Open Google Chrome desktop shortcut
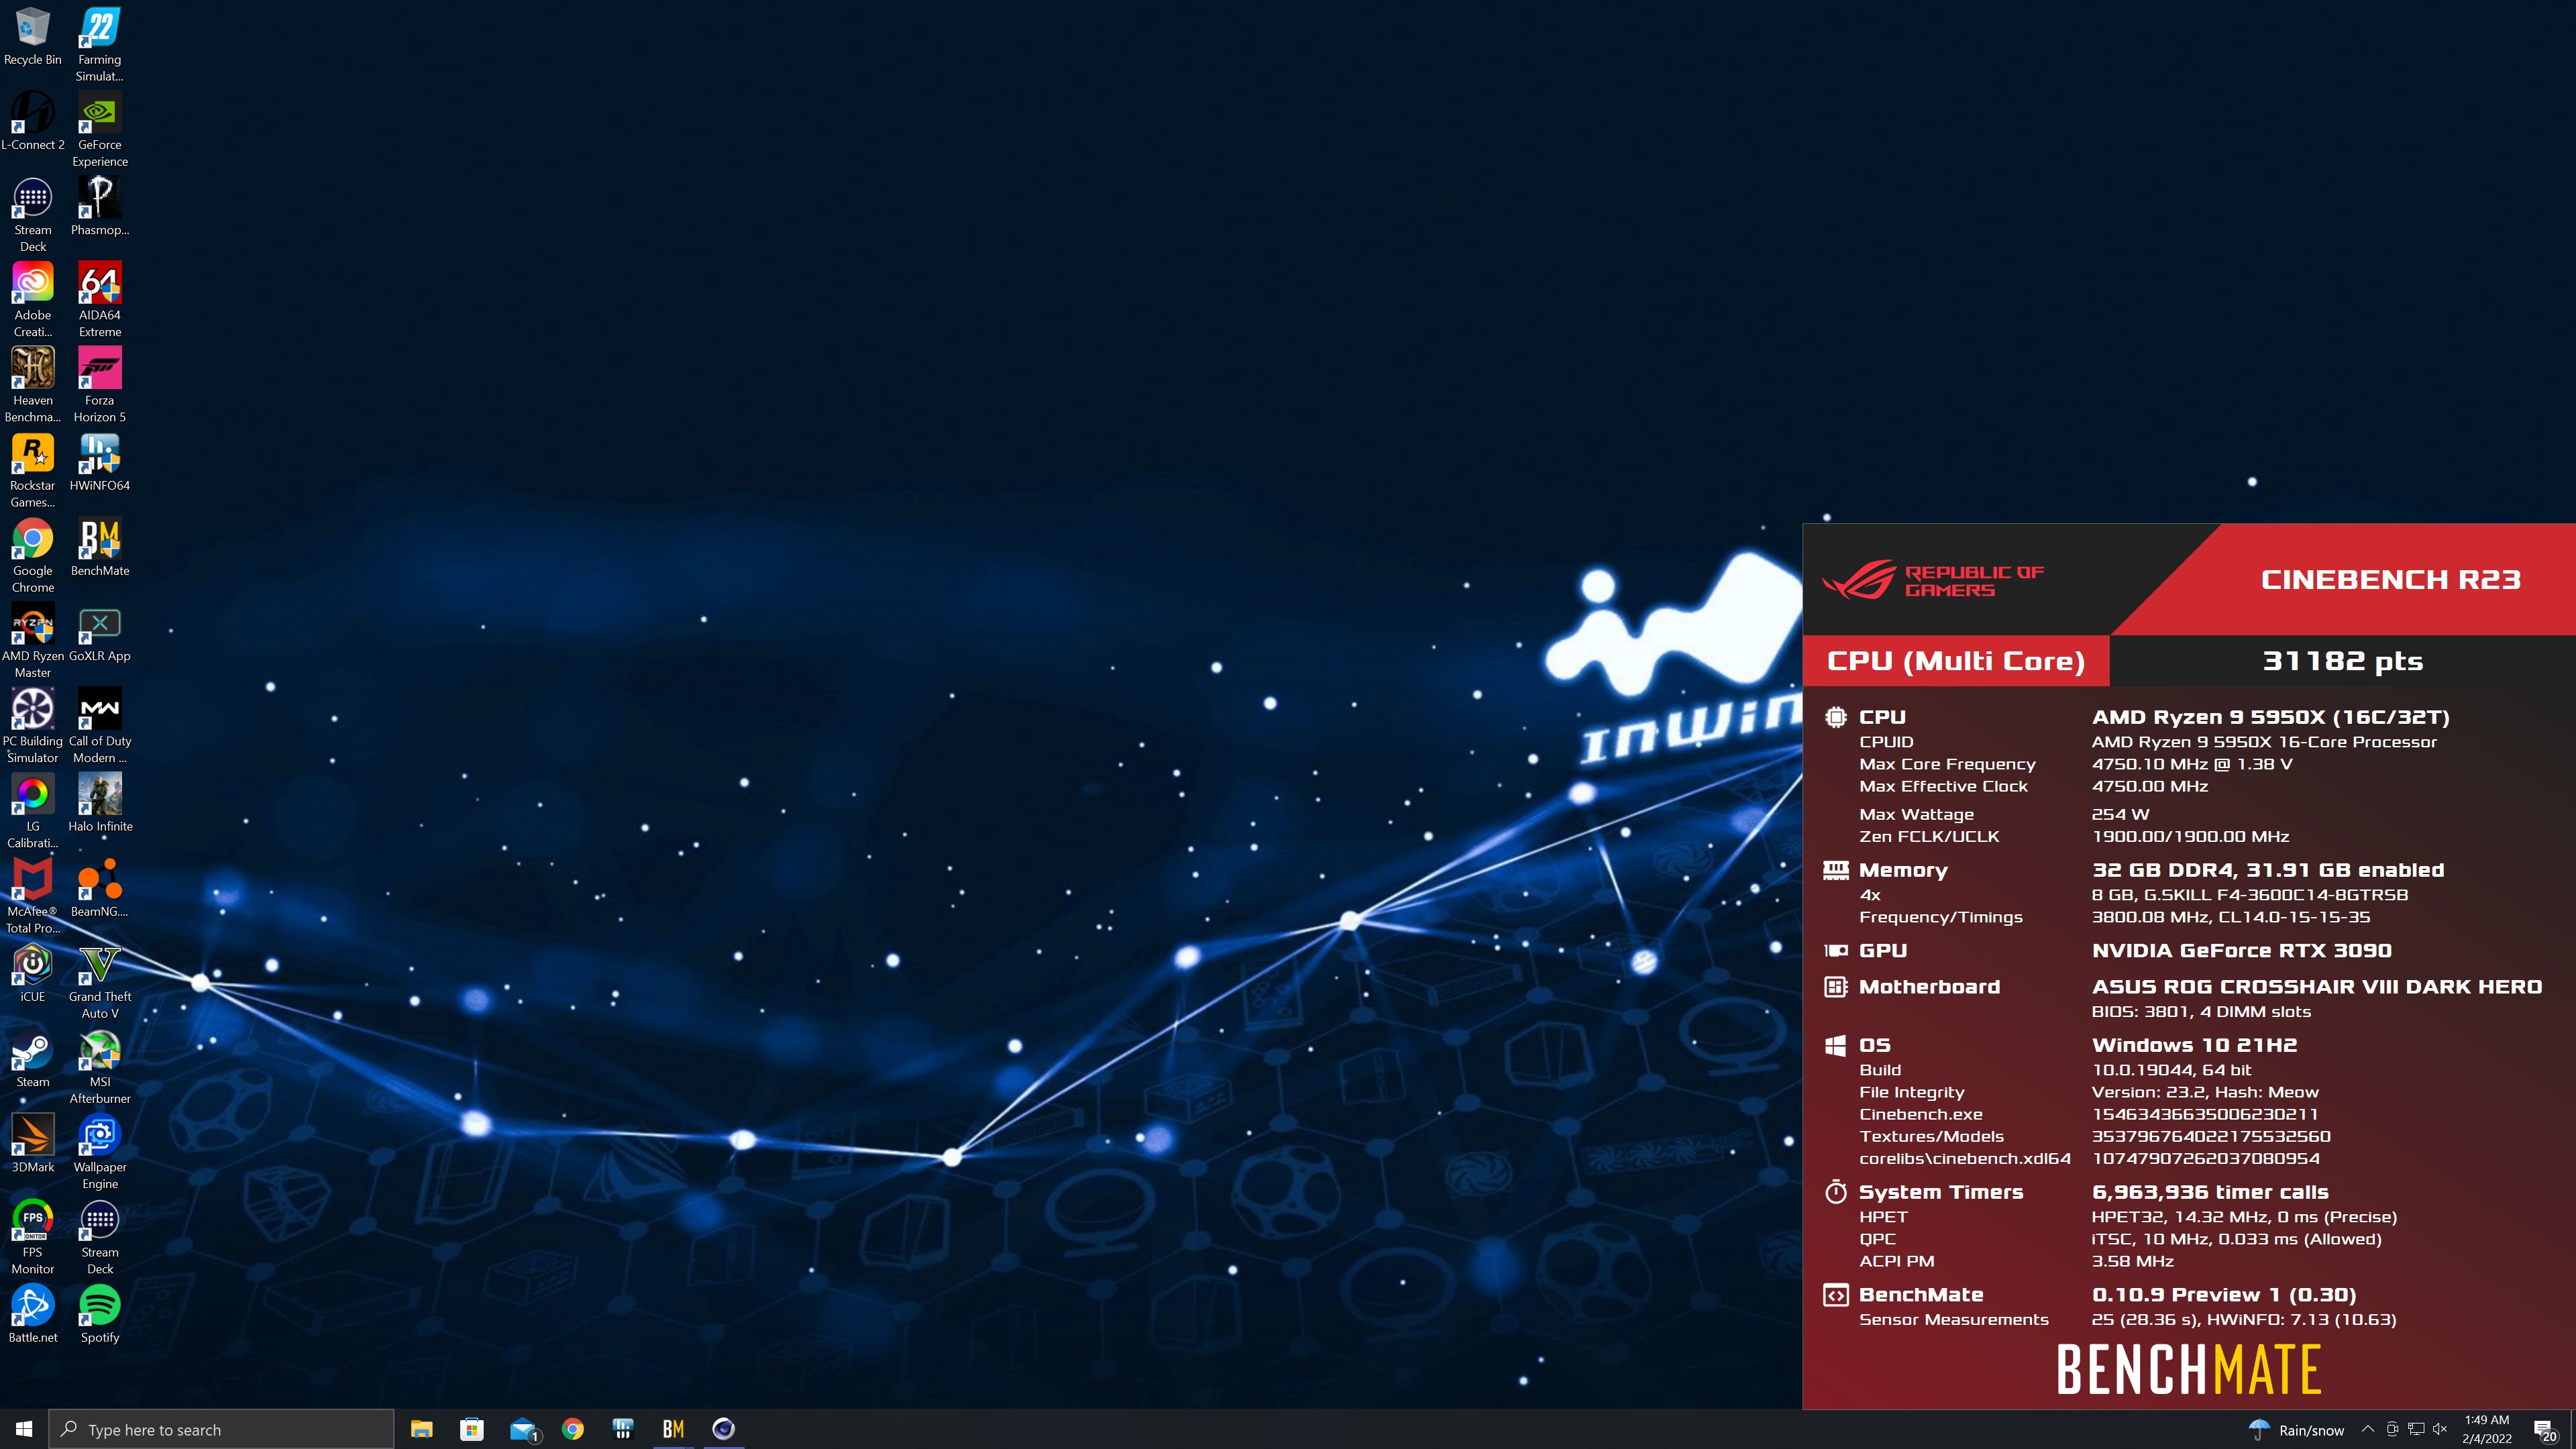 33,555
